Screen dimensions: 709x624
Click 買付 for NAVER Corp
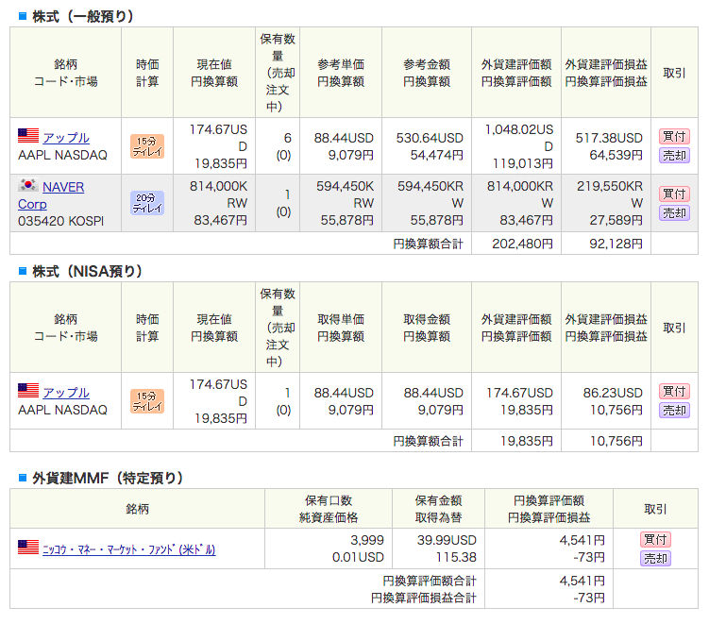click(674, 194)
